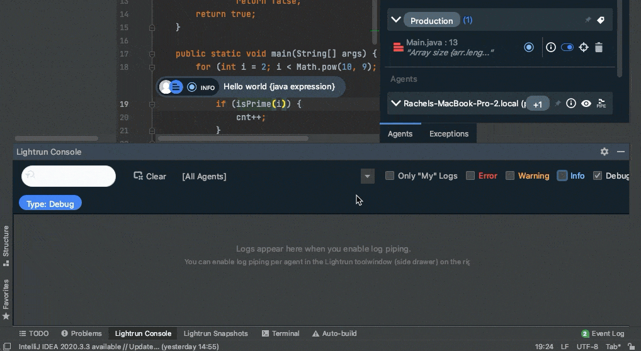
Task: Open Lightrun Console settings gear
Action: (604, 152)
